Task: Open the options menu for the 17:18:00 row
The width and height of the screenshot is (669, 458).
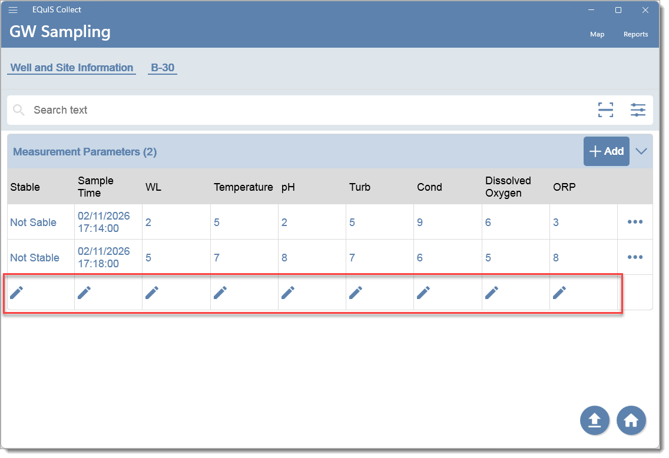Action: 635,257
